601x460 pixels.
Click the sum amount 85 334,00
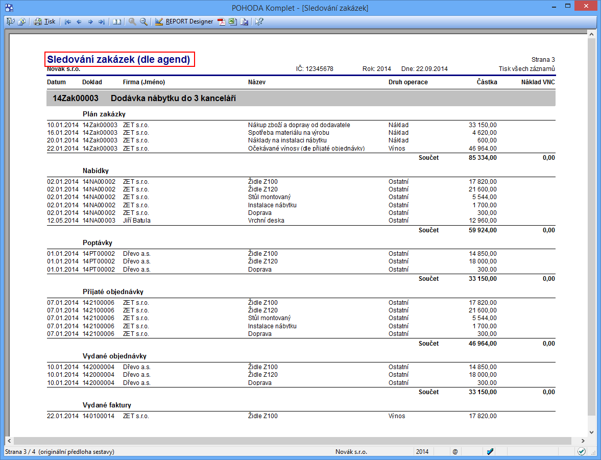483,158
